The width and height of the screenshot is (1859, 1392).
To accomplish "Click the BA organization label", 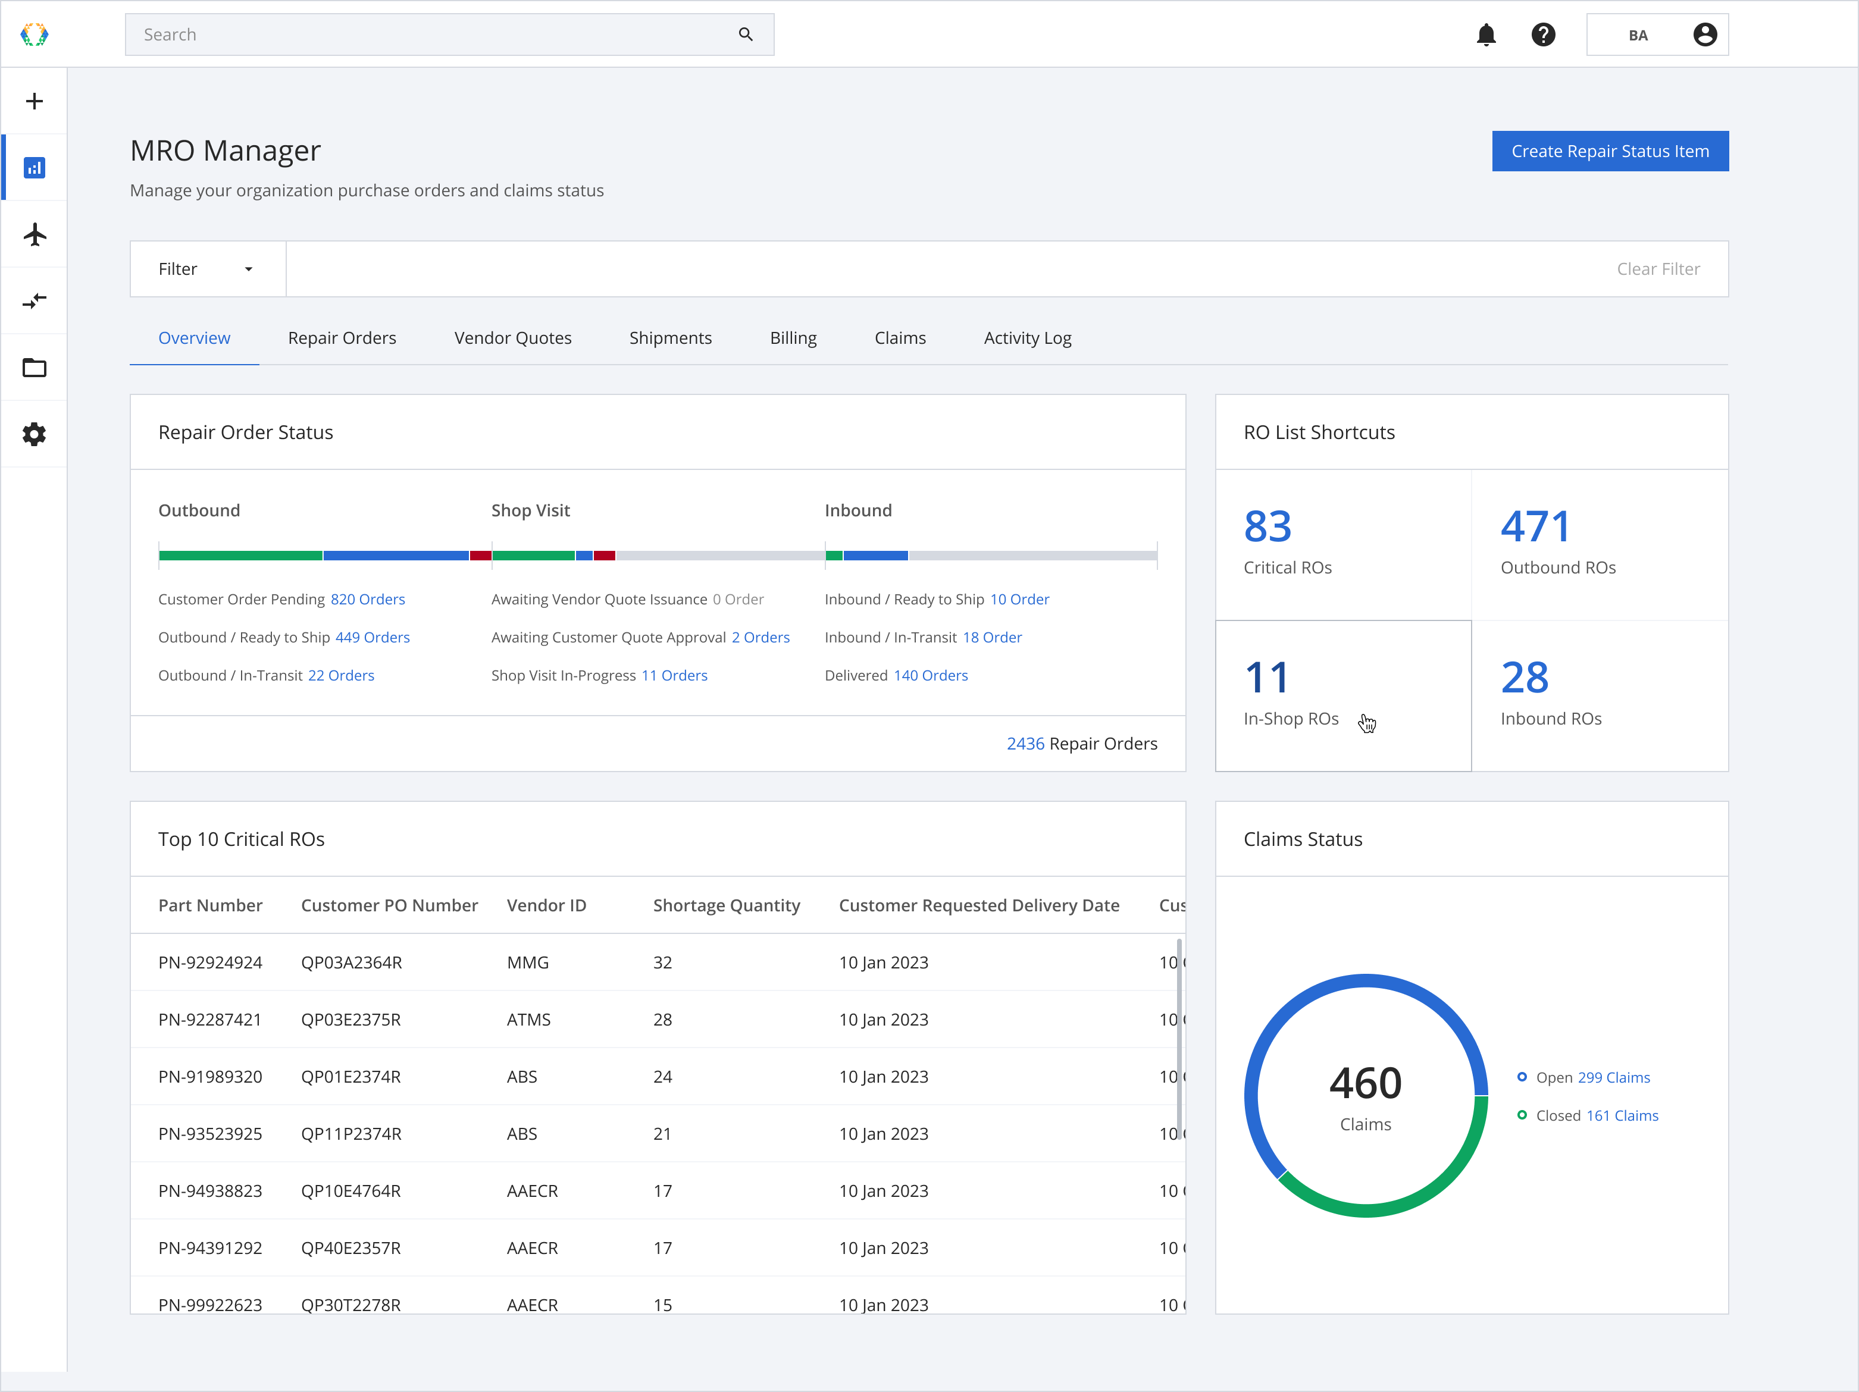I will 1638,35.
